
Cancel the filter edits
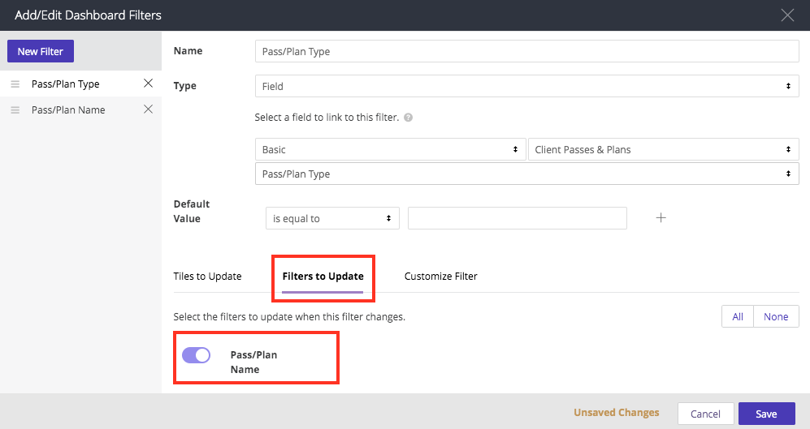[705, 414]
